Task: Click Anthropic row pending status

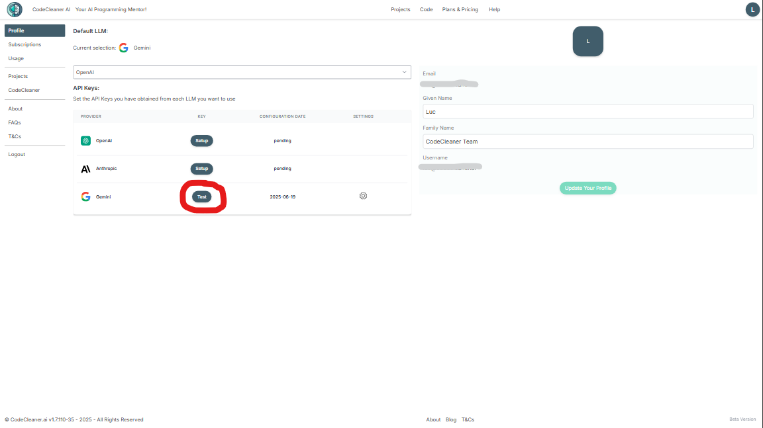Action: pos(282,169)
